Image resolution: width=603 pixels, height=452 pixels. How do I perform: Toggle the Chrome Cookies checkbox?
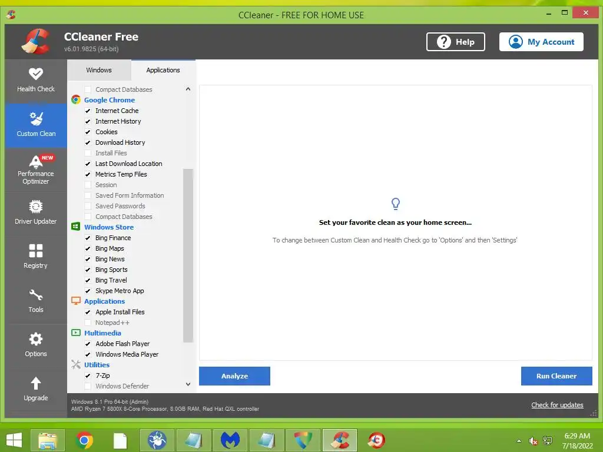coord(88,132)
